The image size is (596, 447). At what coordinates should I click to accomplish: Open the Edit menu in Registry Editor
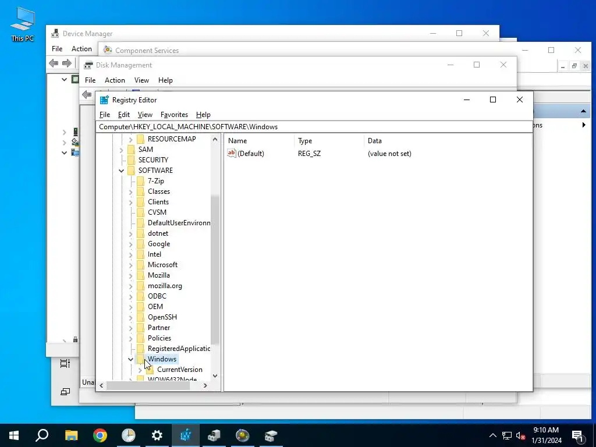pyautogui.click(x=124, y=115)
